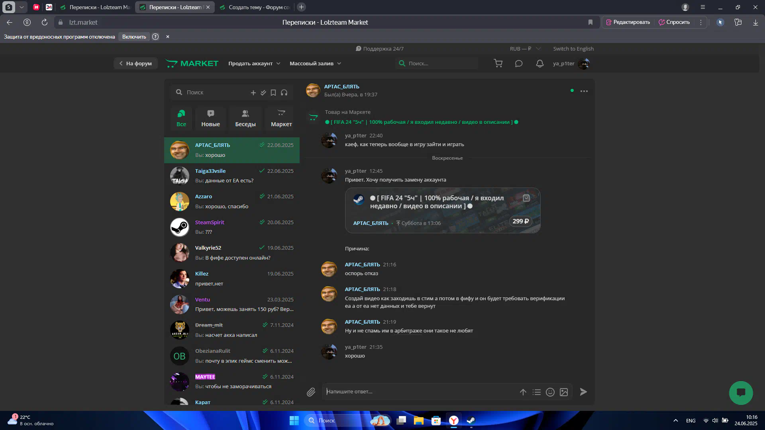
Task: Click the archive icon on FIFA 24 card
Action: tap(526, 198)
